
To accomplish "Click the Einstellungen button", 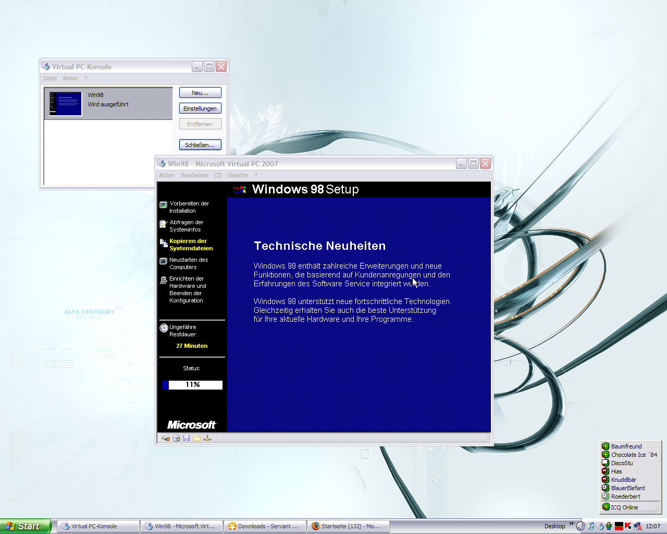I will point(200,108).
